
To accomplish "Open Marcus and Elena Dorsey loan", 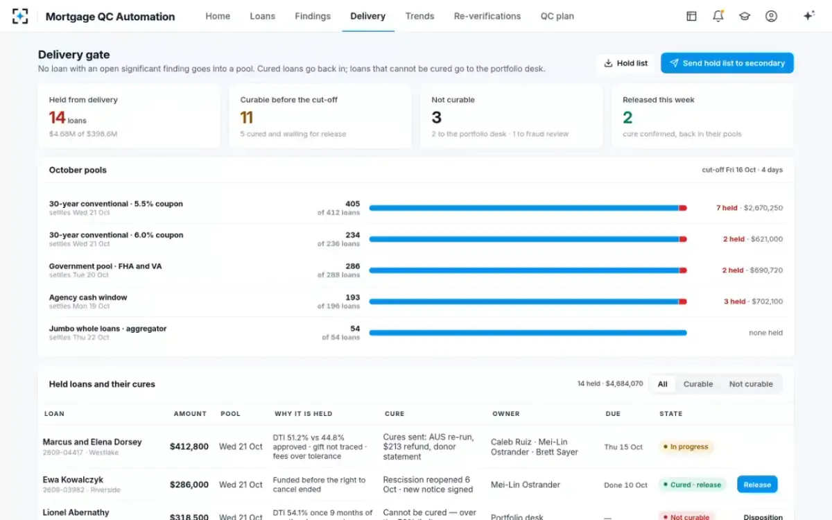I will click(x=92, y=442).
